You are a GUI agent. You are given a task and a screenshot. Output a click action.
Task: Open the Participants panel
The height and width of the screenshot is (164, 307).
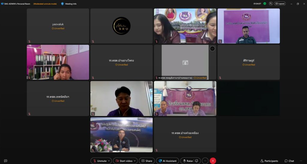(269, 161)
